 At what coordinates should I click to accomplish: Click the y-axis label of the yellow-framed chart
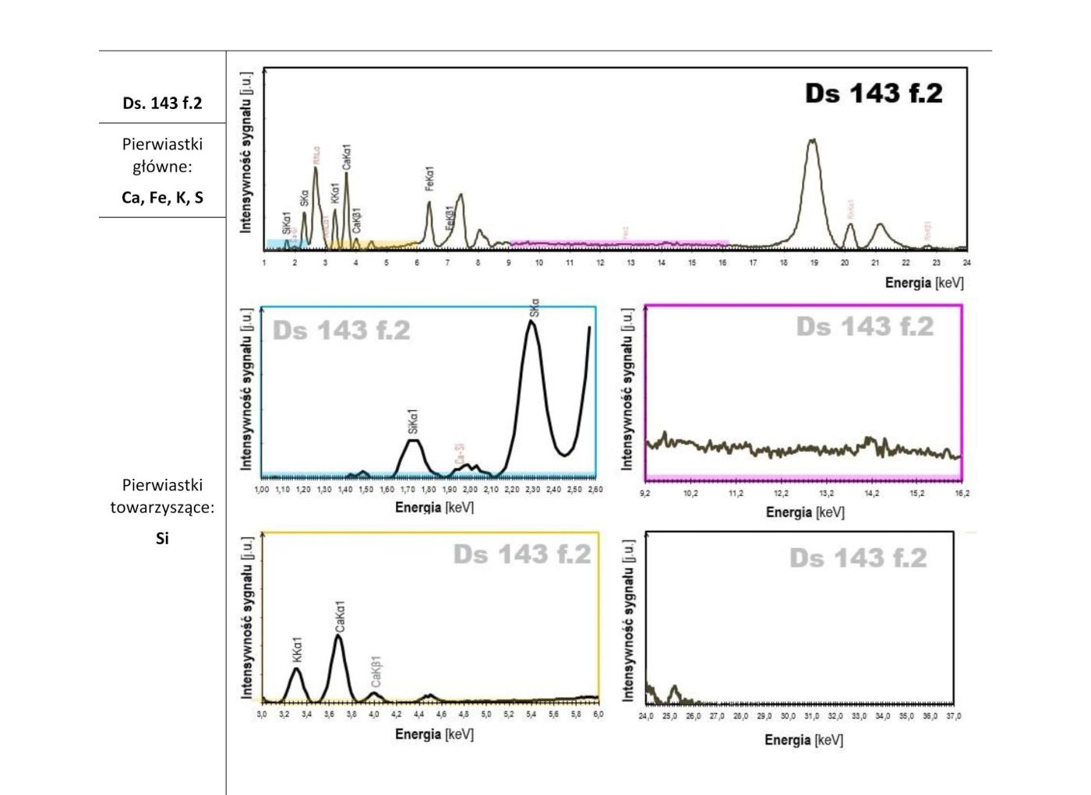coord(246,618)
